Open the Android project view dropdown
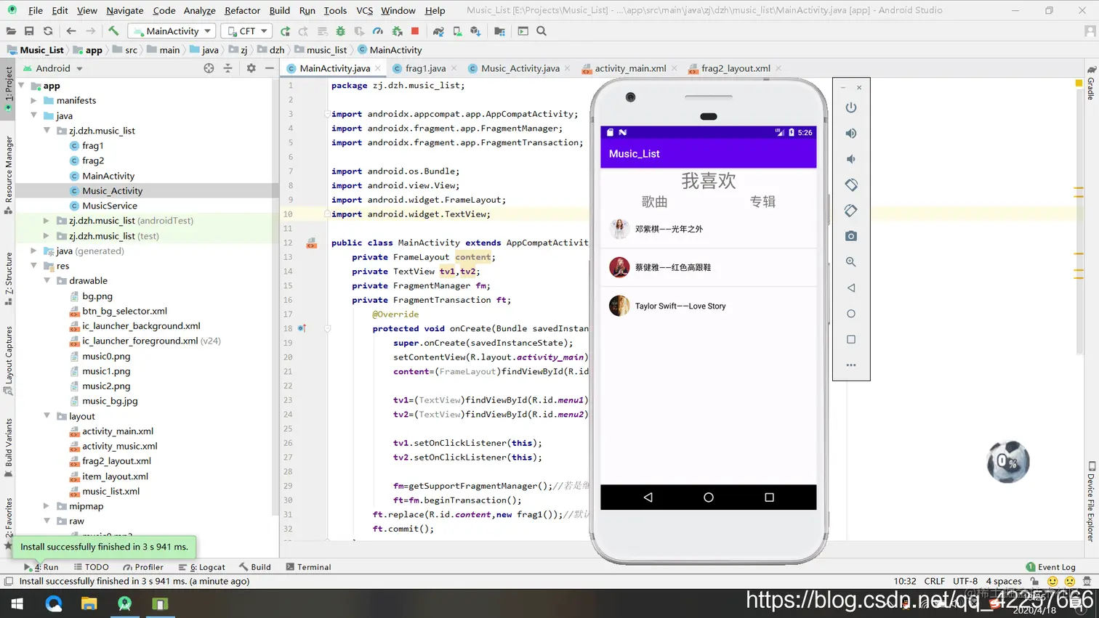The height and width of the screenshot is (618, 1099). click(x=53, y=68)
